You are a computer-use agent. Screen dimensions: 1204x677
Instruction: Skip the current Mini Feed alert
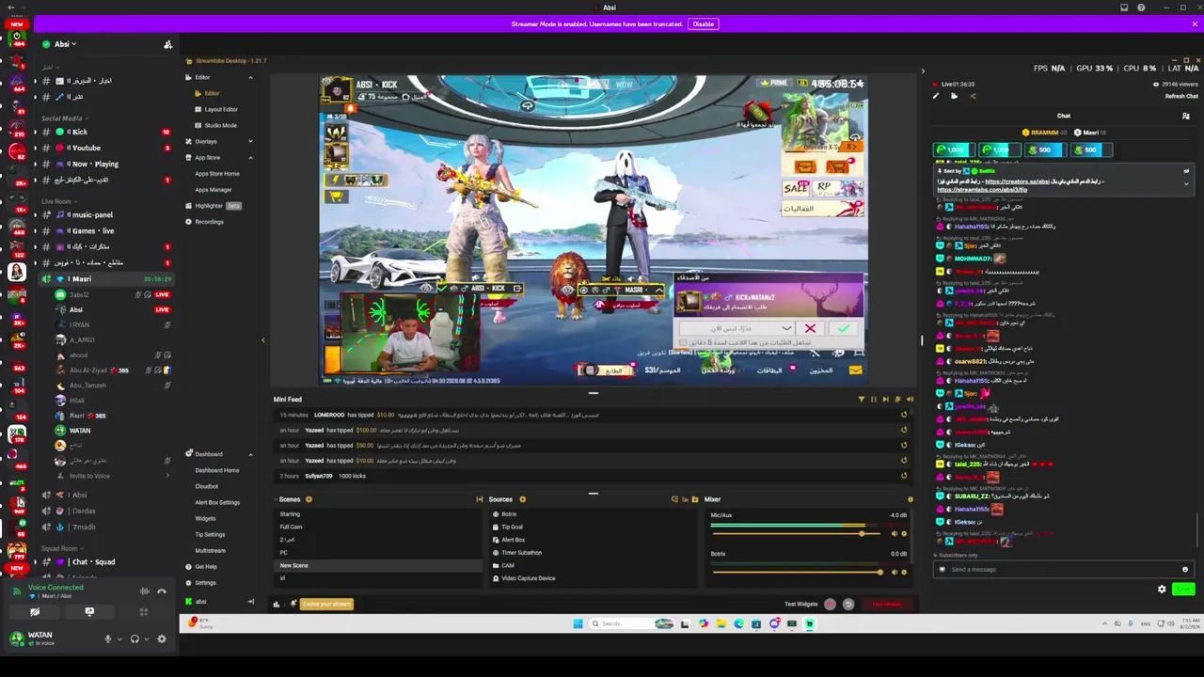pyautogui.click(x=885, y=400)
